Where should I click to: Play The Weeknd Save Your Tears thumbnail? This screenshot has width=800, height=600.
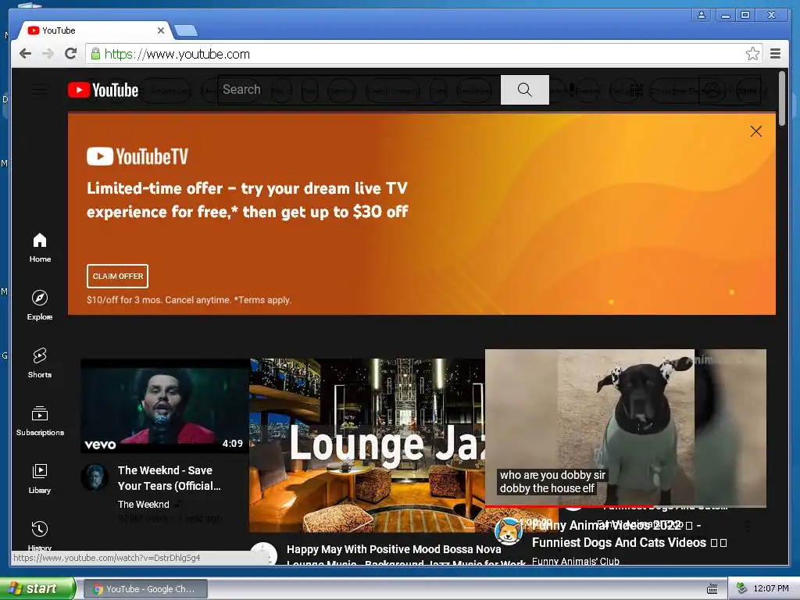(164, 406)
